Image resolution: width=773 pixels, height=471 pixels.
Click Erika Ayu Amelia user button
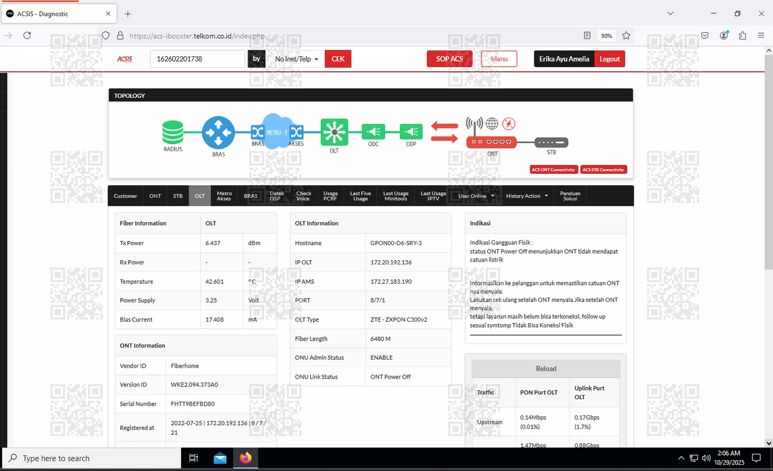pos(564,59)
